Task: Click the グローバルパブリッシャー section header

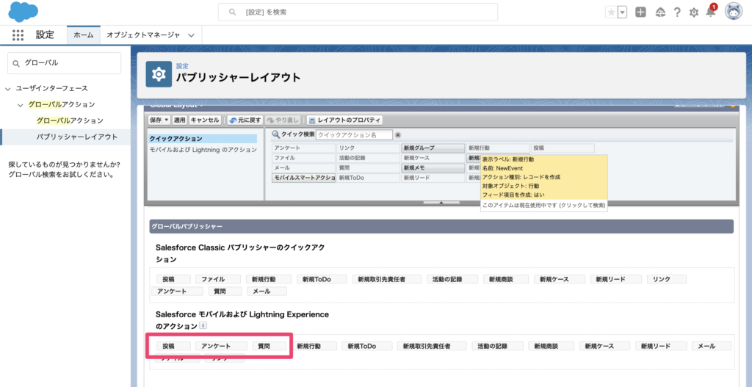Action: pyautogui.click(x=441, y=226)
